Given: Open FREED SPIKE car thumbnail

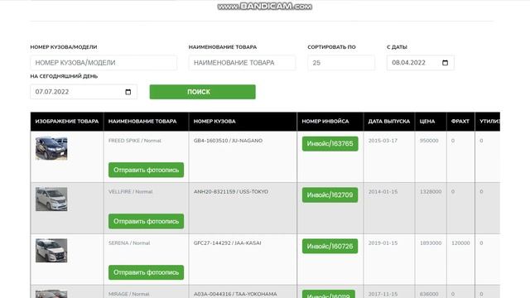Looking at the screenshot, I should (x=51, y=148).
